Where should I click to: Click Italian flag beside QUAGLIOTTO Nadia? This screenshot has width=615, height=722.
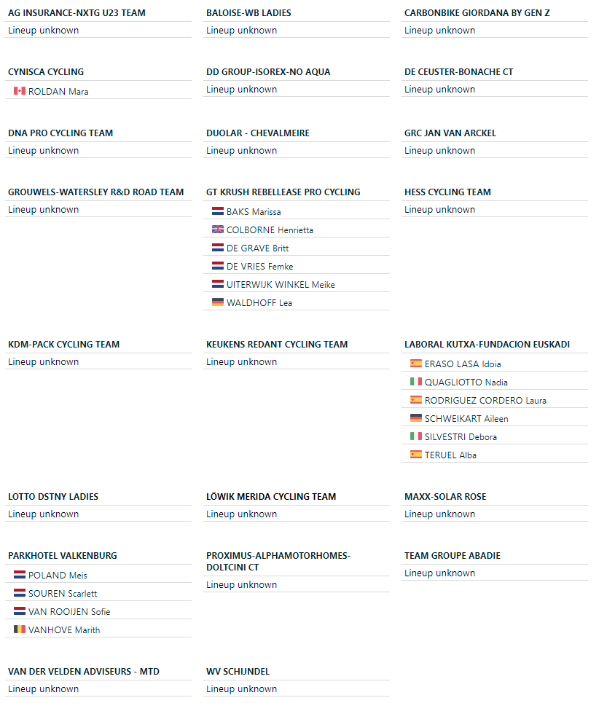[x=415, y=381]
